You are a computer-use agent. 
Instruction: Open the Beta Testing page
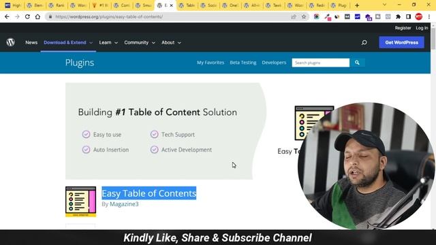coord(243,63)
